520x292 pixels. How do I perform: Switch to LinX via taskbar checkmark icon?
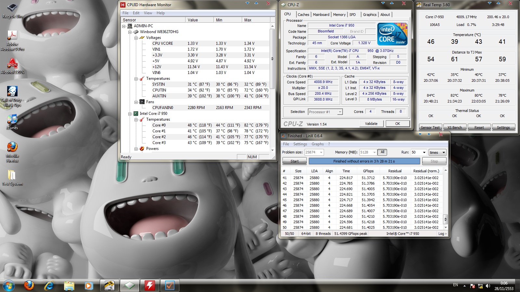170,286
